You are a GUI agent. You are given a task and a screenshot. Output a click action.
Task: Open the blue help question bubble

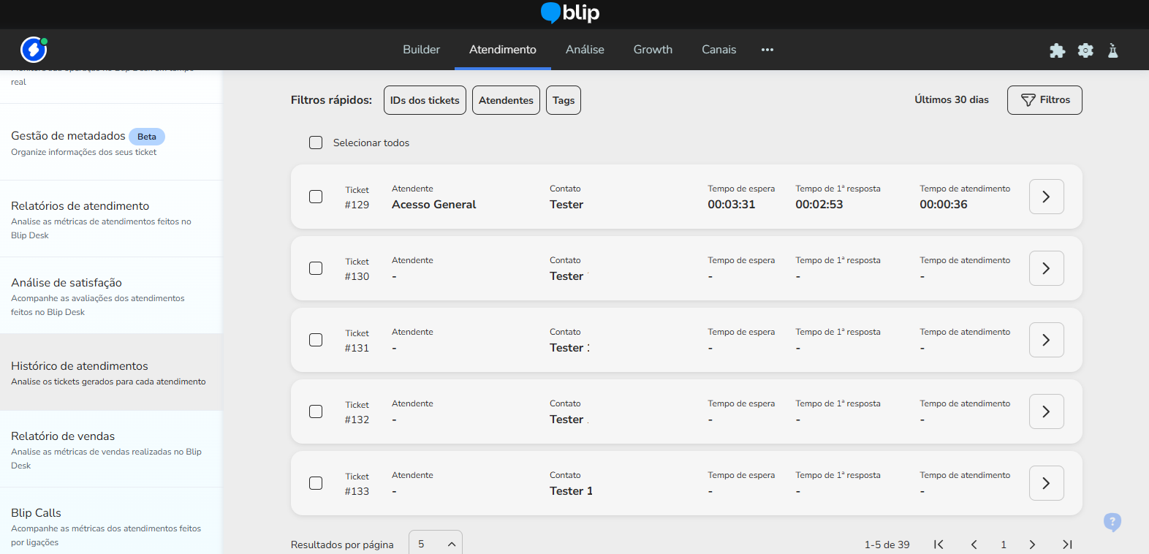click(1112, 522)
